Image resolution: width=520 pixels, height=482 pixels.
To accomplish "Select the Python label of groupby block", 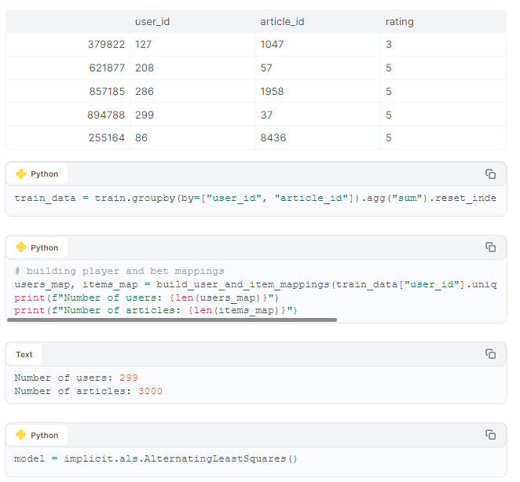I will [45, 174].
